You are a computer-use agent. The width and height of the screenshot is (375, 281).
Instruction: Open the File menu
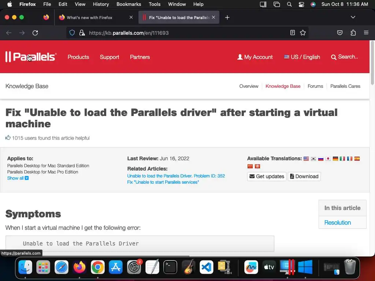pos(47,4)
